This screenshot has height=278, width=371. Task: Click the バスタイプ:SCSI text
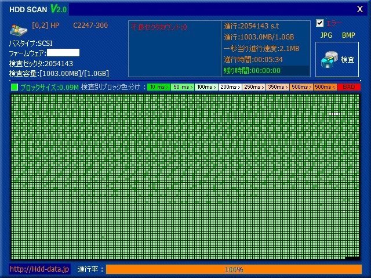31,44
